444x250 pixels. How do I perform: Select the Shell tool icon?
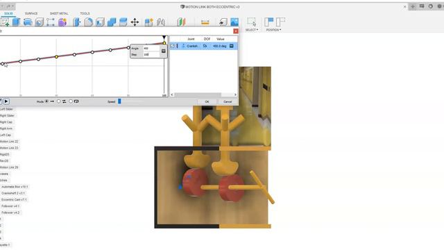pos(100,22)
